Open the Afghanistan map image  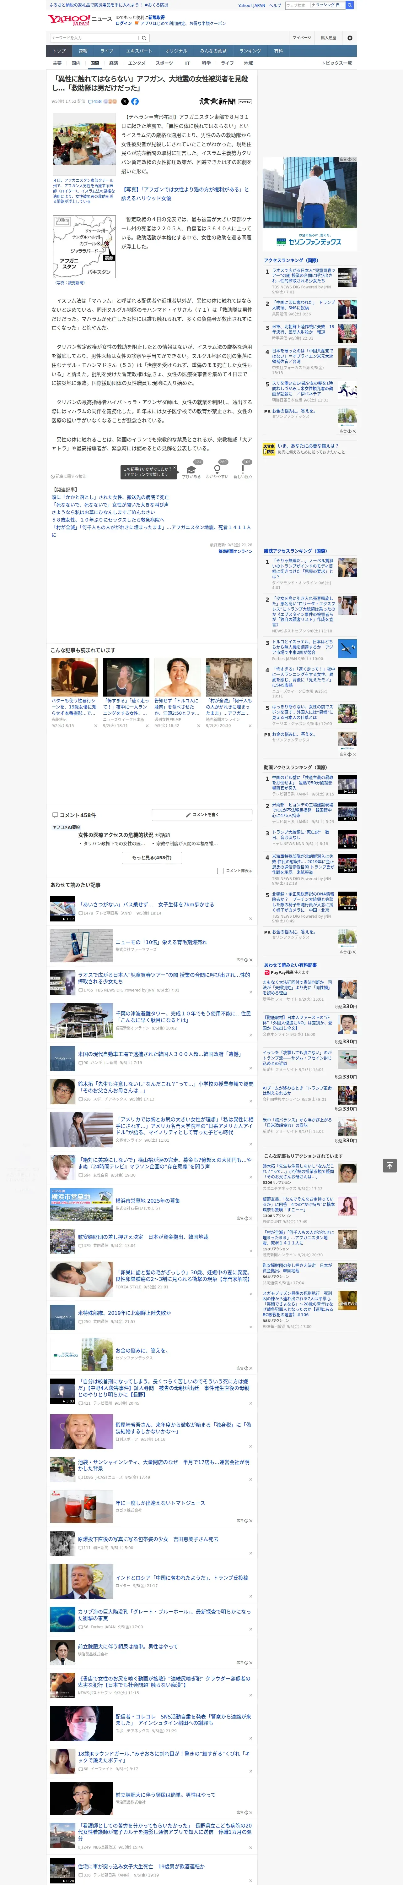point(83,247)
